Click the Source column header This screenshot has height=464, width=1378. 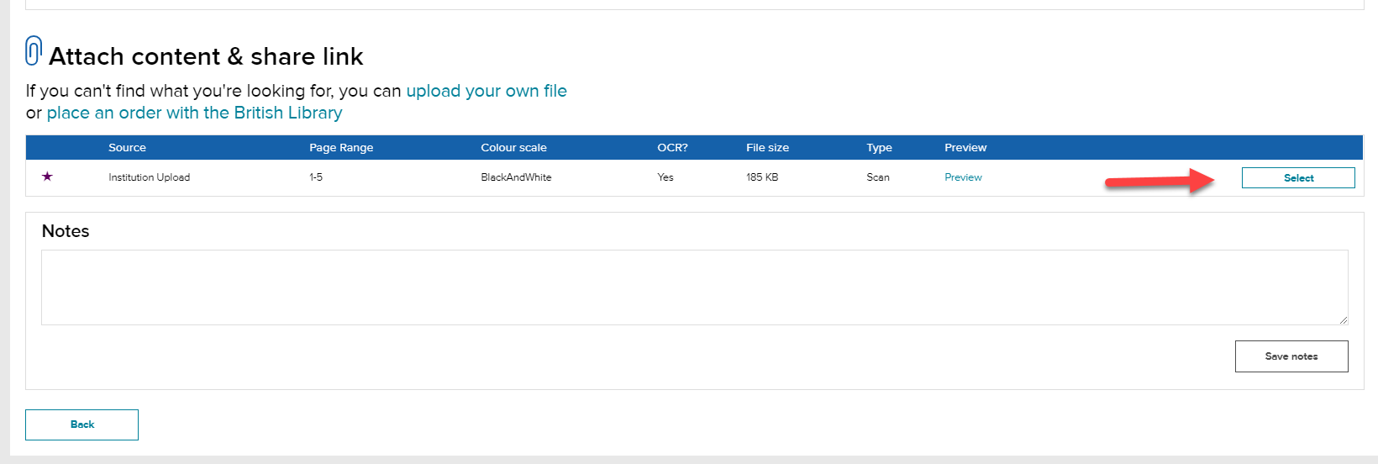(x=127, y=148)
